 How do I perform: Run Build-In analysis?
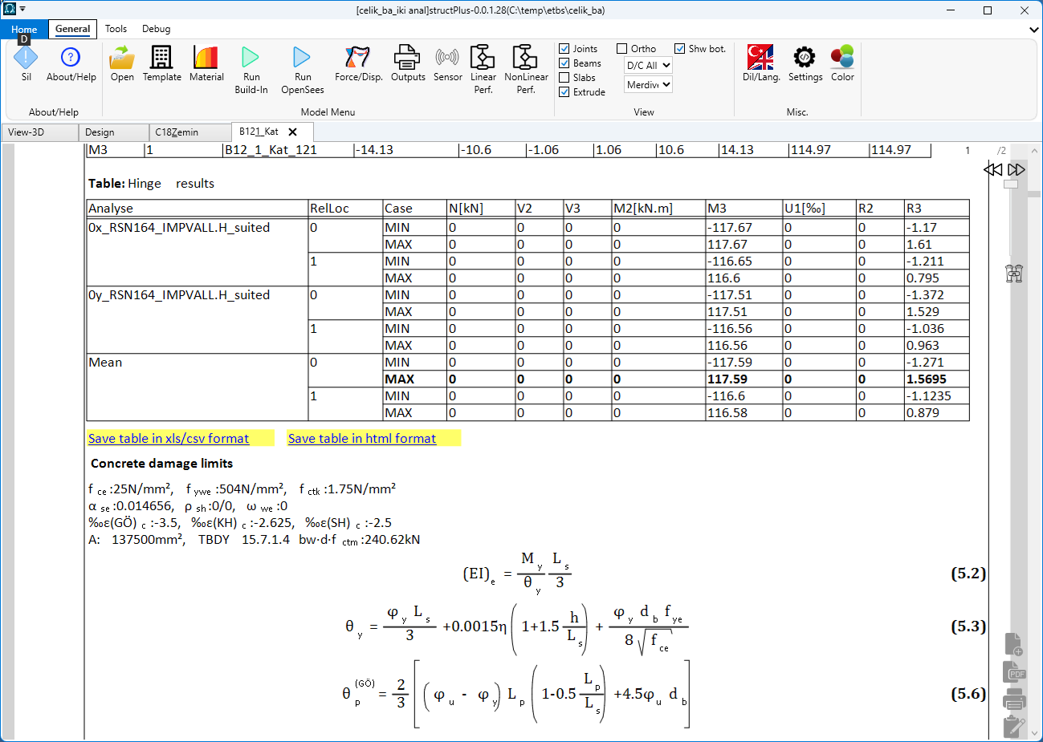(x=251, y=69)
